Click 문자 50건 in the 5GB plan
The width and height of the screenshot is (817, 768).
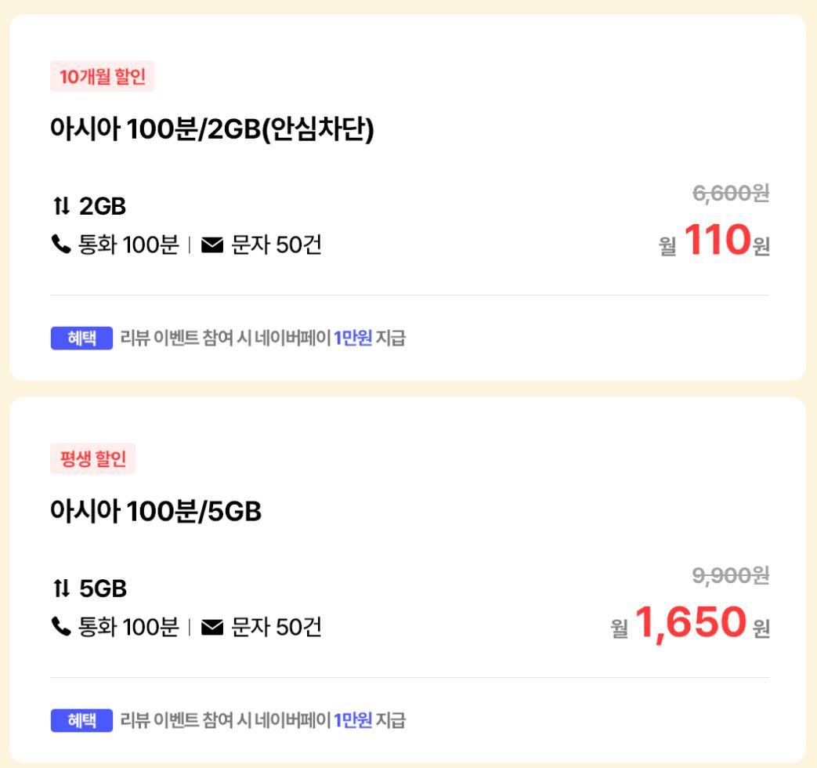point(276,628)
